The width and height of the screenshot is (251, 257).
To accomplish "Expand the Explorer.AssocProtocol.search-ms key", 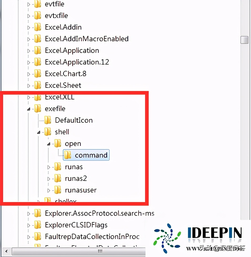I will pos(29,214).
